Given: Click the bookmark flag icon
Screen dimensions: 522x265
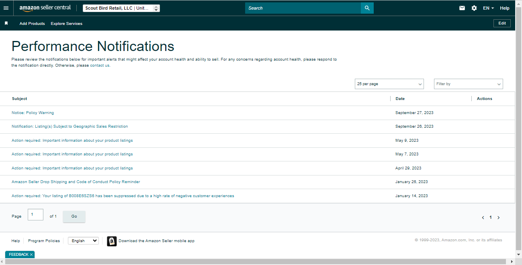Looking at the screenshot, I should point(6,23).
